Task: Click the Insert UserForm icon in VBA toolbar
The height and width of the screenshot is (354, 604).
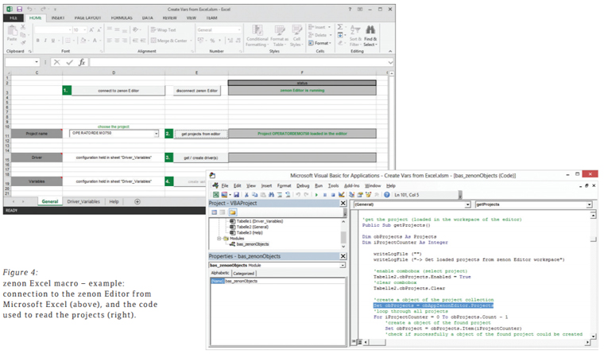Action: point(224,195)
